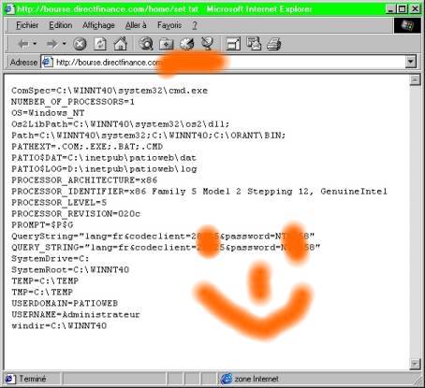
Task: Open the Favoris menu
Action: coord(169,25)
